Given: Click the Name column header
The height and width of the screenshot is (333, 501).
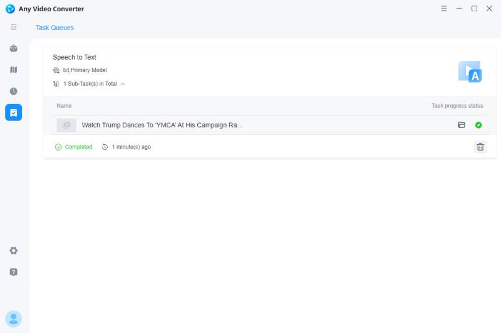Looking at the screenshot, I should click(64, 106).
